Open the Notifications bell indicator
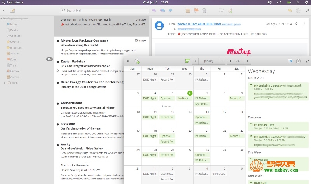The image size is (311, 184). (297, 2)
